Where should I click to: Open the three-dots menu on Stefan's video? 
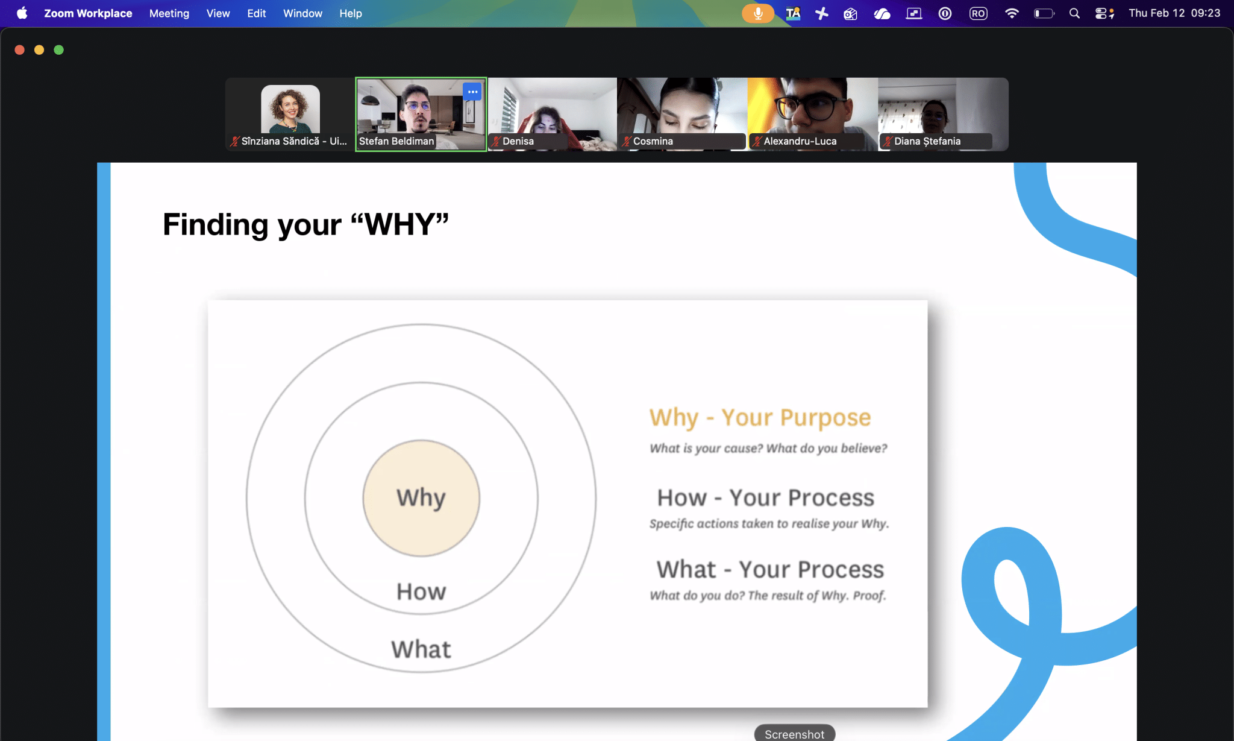point(472,92)
